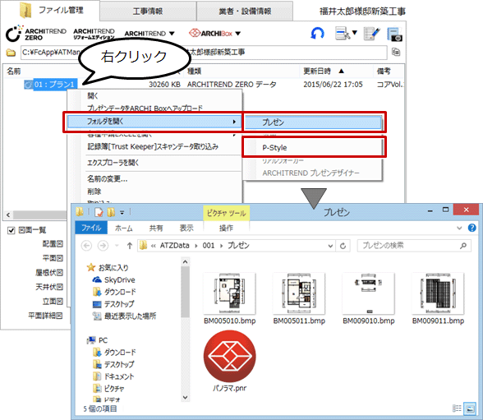Click the left scroll arrow of file list
The width and height of the screenshot is (483, 420).
[8, 215]
